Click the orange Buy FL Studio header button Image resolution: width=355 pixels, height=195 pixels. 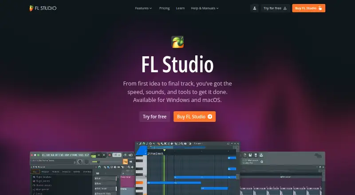308,8
